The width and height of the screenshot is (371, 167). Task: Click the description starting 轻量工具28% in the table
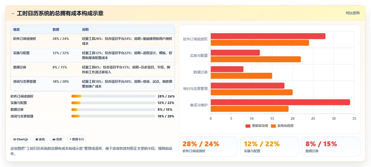127,41
